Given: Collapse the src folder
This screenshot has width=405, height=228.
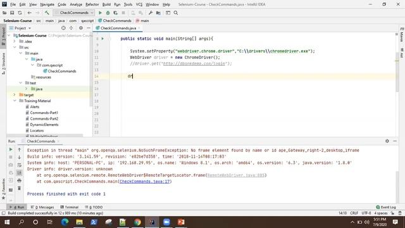Looking at the screenshot, I should pos(15,47).
